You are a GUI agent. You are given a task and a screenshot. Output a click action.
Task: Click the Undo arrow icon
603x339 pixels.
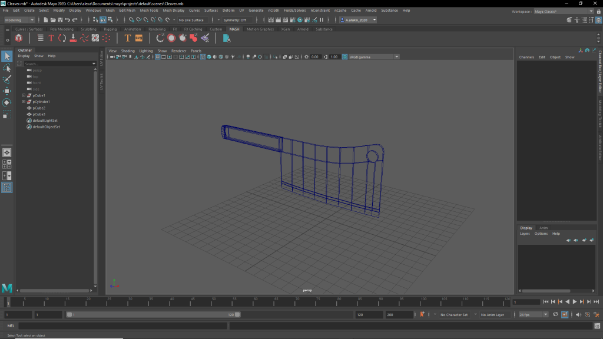[x=68, y=20]
